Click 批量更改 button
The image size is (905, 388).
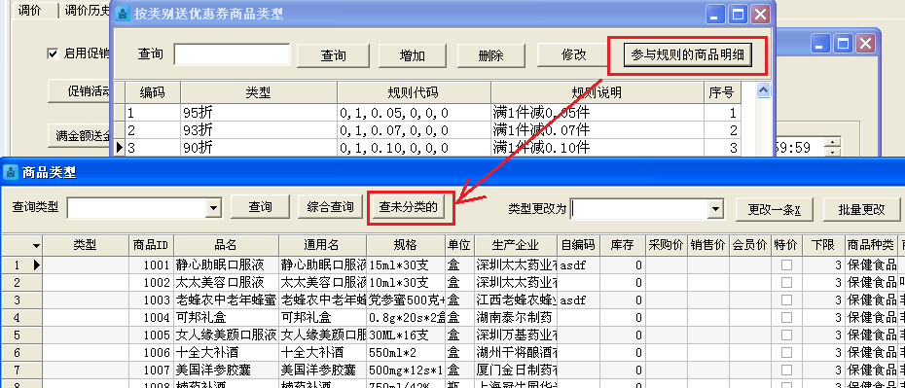coord(862,209)
